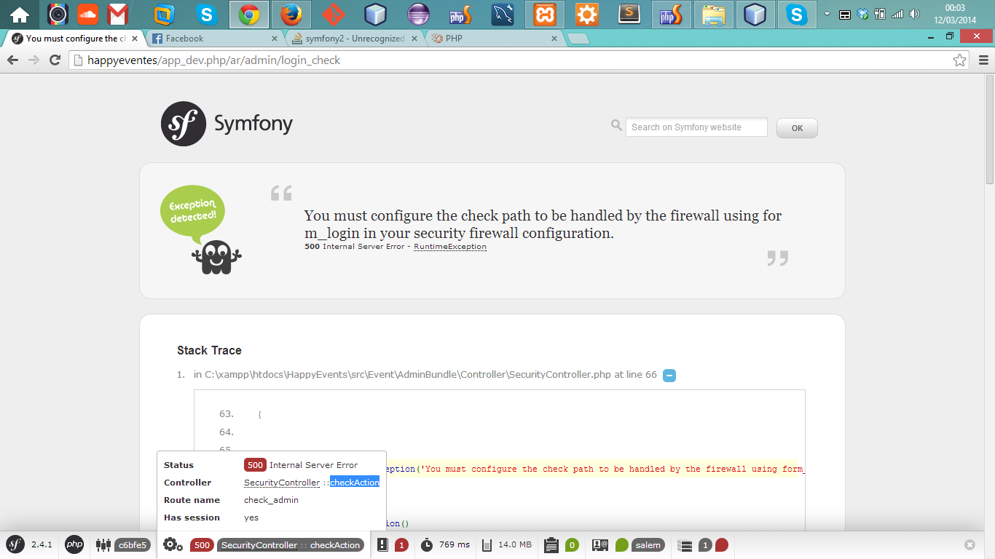The image size is (995, 559).
Task: Click the PHP icon in the debug toolbar
Action: coord(74,544)
